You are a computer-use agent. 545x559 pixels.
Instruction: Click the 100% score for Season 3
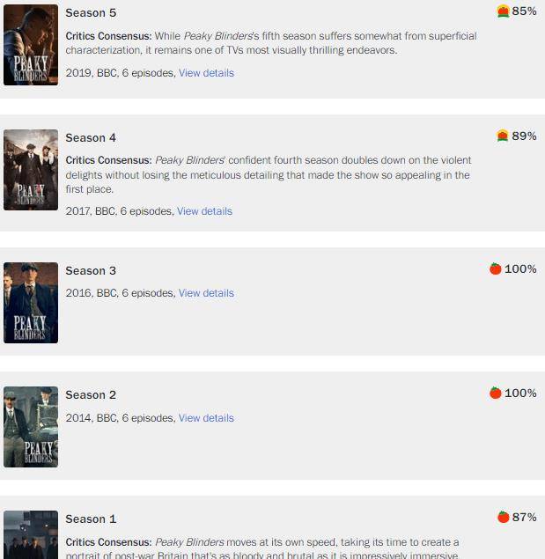520,268
